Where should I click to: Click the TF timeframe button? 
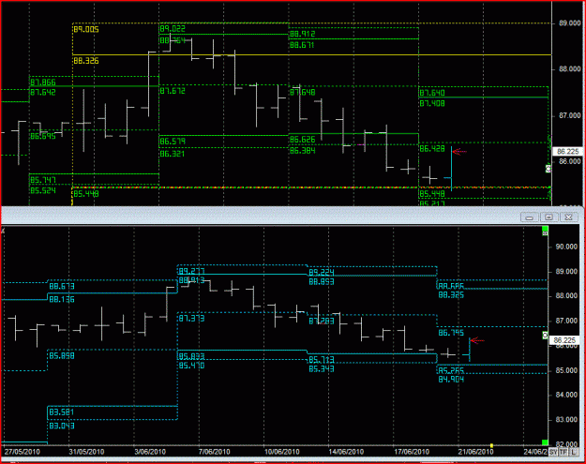[563, 452]
